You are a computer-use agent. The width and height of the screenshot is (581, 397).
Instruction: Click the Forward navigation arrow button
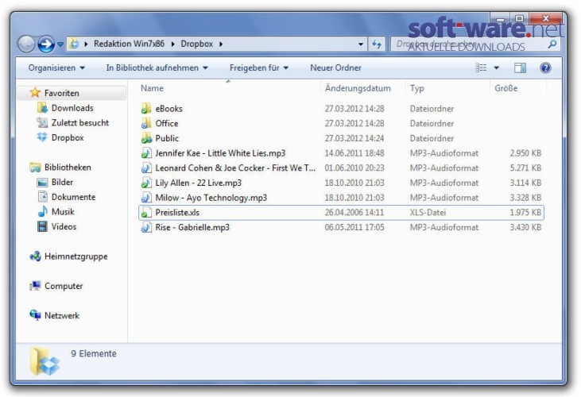[x=46, y=44]
